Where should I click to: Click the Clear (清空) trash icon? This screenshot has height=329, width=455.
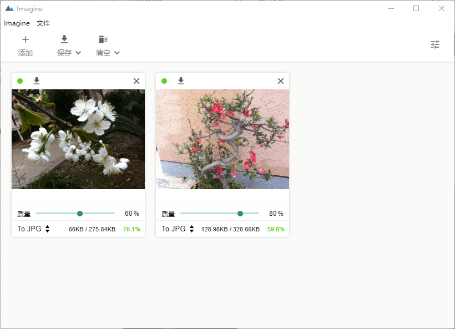tap(103, 39)
